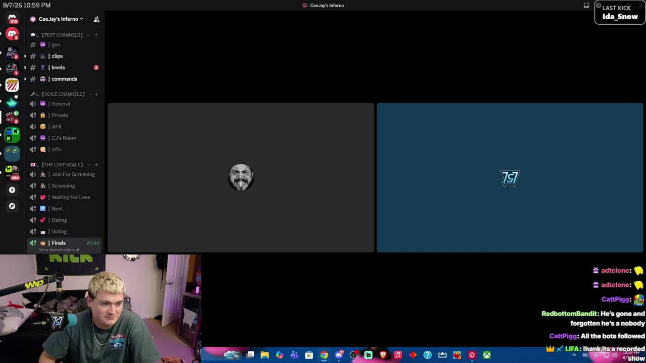Open Microsoft Teams from taskbar
Viewport: 646px width, 363px height.
pos(294,355)
